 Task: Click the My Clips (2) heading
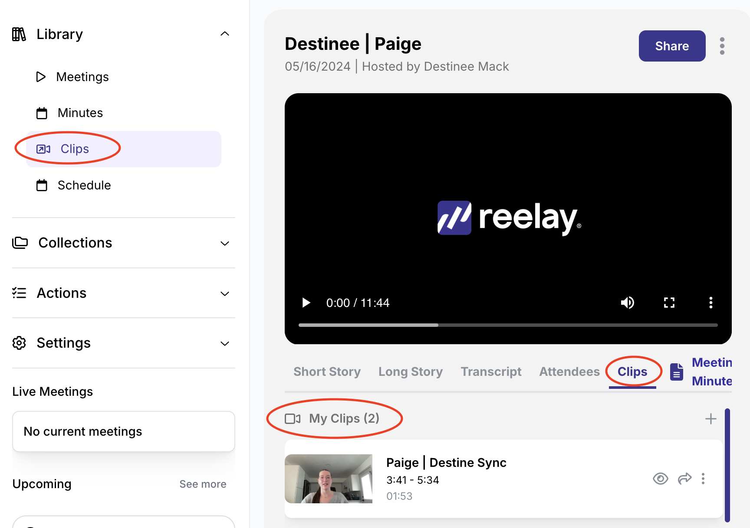click(344, 418)
